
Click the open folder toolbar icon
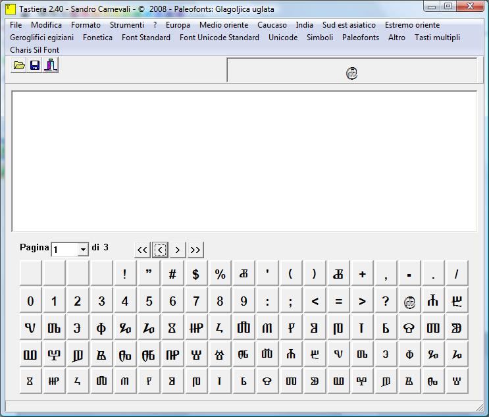point(18,65)
